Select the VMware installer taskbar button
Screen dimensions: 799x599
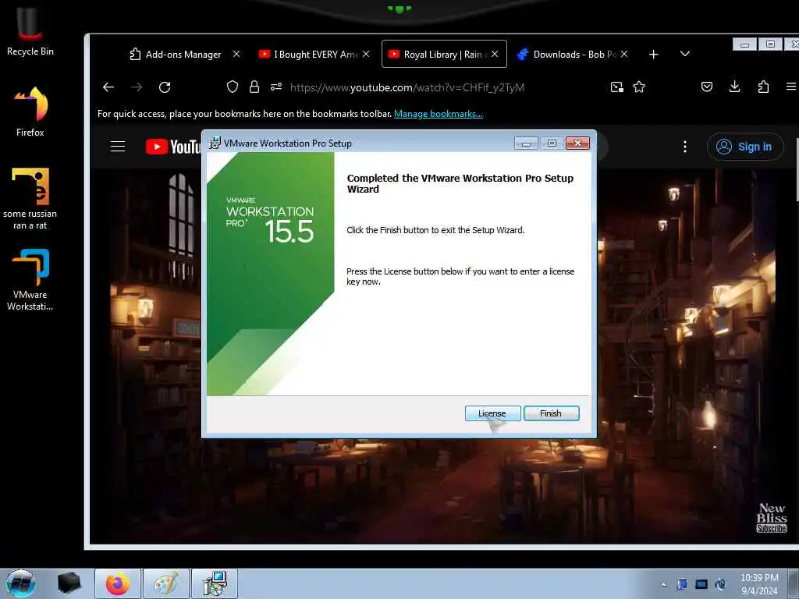[x=215, y=583]
